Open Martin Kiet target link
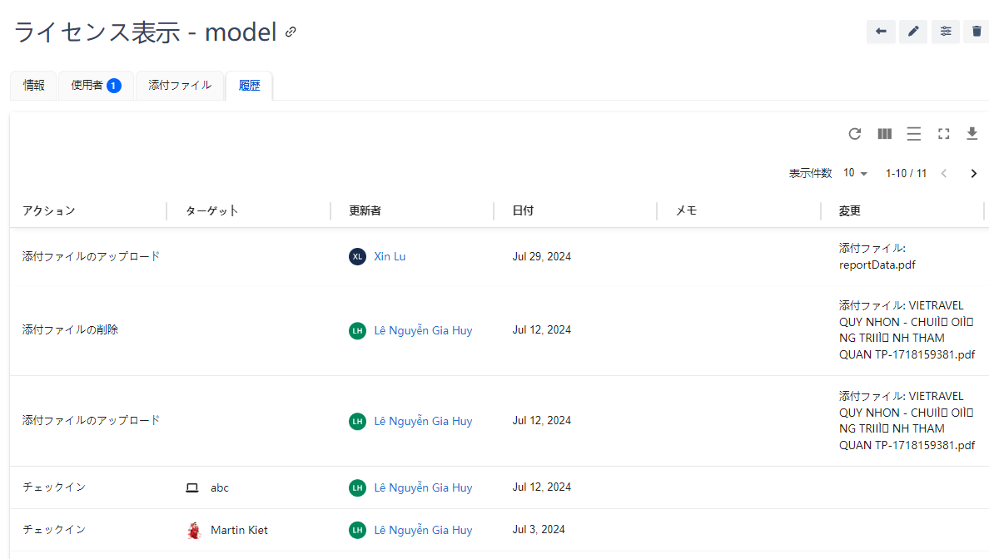Screen dimensions: 989x559 pyautogui.click(x=239, y=530)
